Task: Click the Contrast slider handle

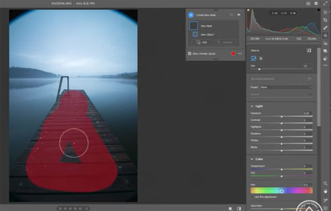Action: point(281,123)
